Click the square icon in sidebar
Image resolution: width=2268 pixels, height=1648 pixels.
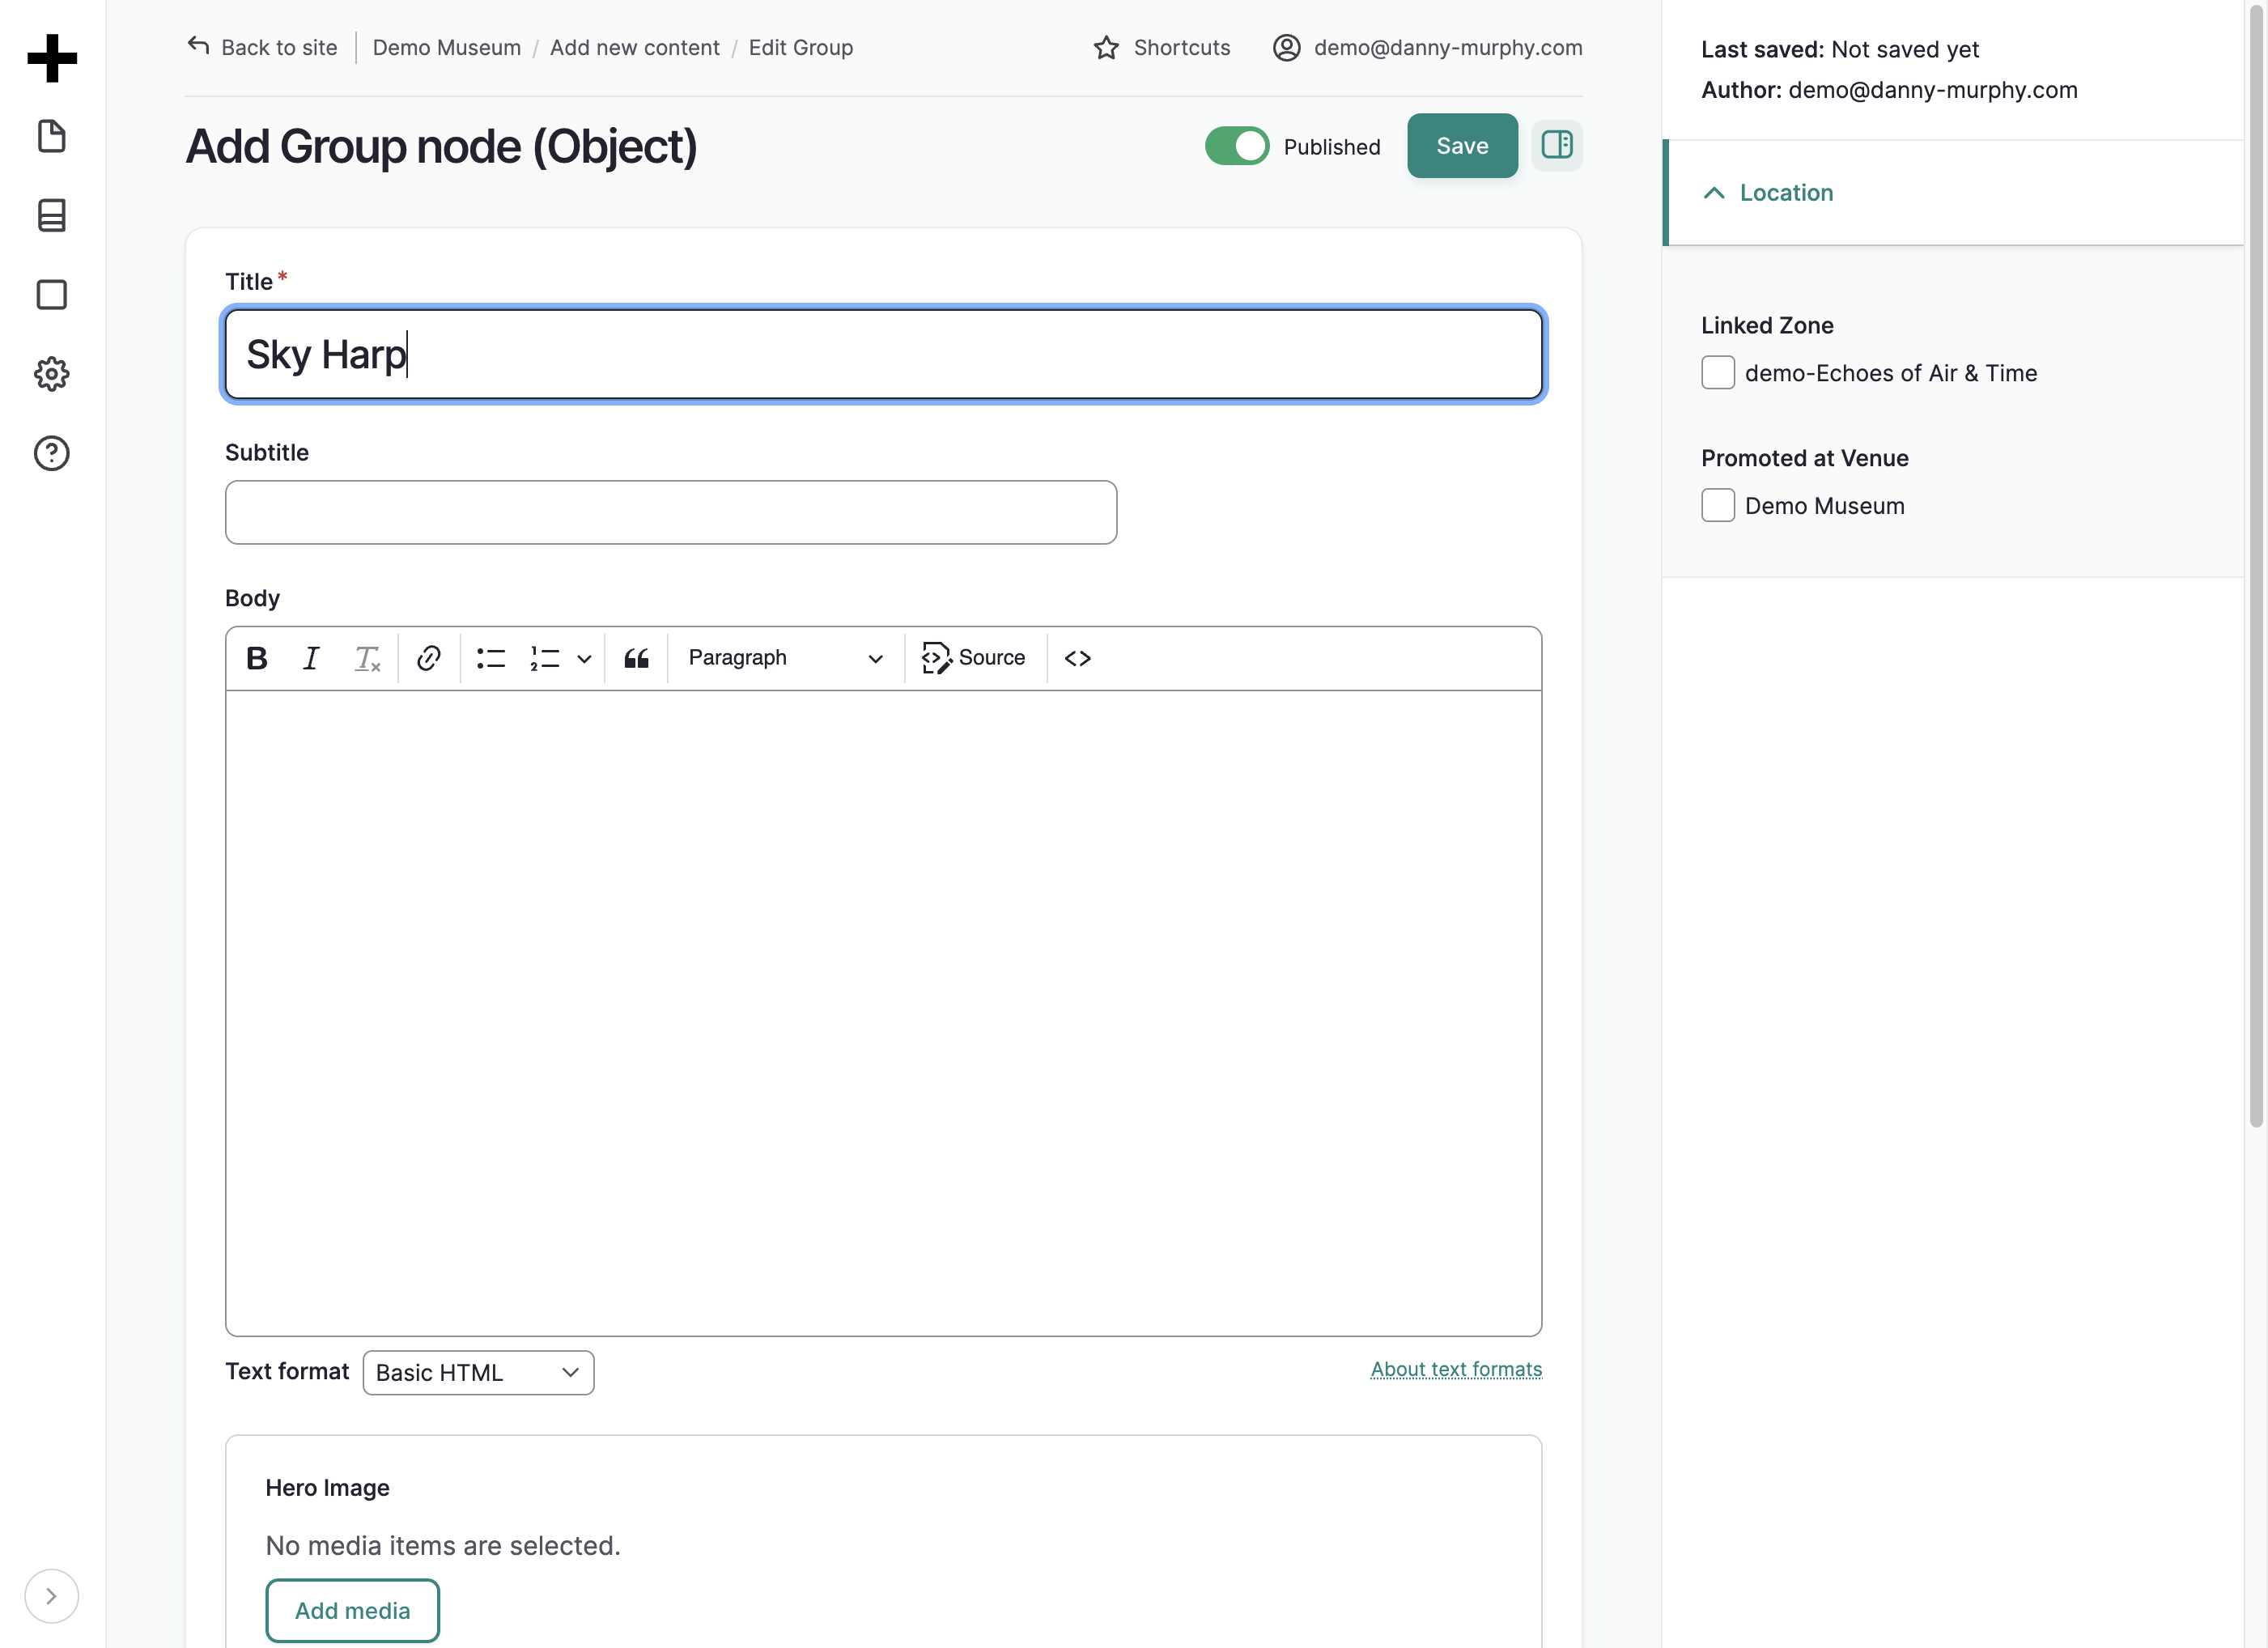pos(52,295)
